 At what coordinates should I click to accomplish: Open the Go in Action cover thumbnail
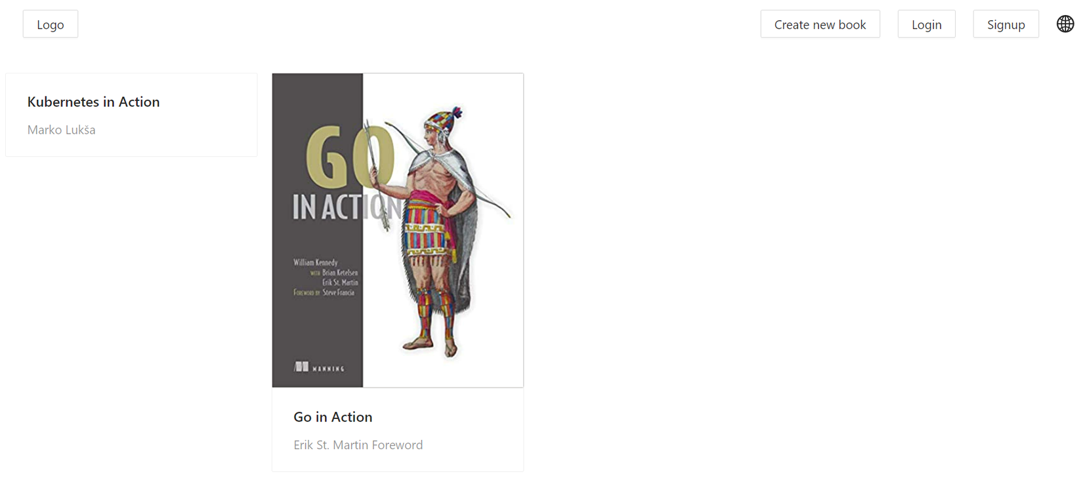pos(398,230)
